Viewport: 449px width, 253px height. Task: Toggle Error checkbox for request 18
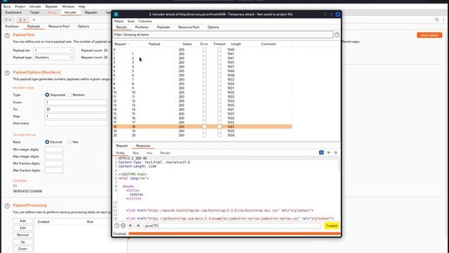pyautogui.click(x=204, y=126)
